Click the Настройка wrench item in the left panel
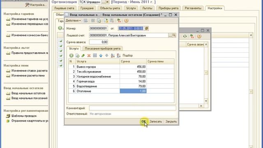This screenshot has height=148, width=263. (x=36, y=5)
